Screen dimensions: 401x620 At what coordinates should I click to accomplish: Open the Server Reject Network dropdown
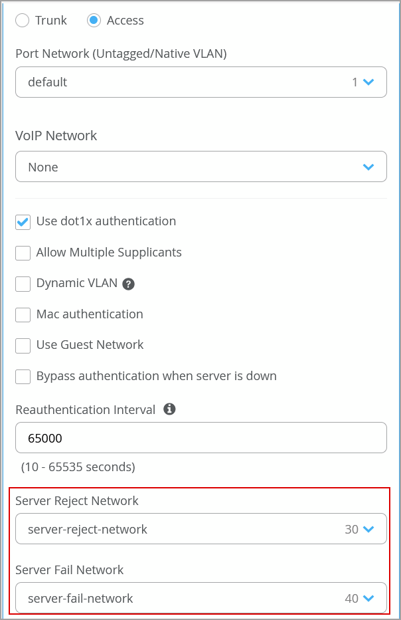186,529
